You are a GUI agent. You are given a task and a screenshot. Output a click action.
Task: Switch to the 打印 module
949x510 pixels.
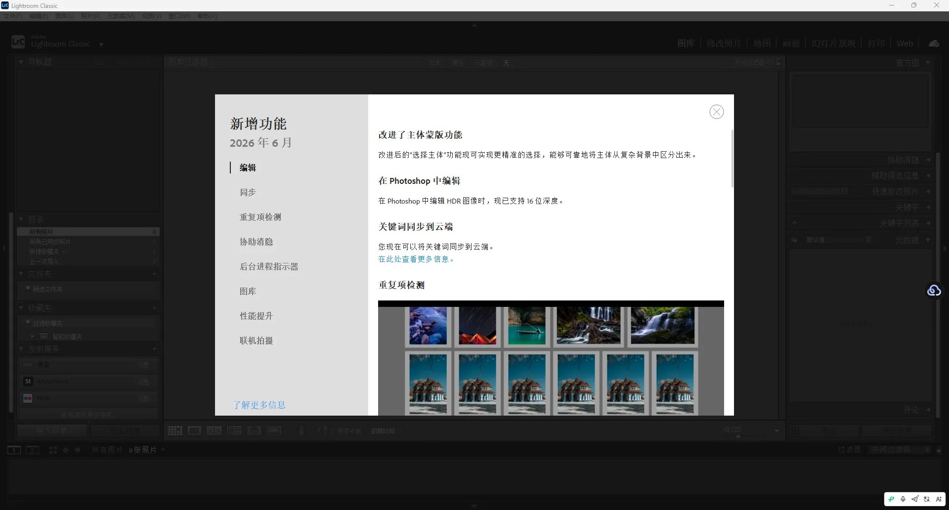tap(876, 43)
